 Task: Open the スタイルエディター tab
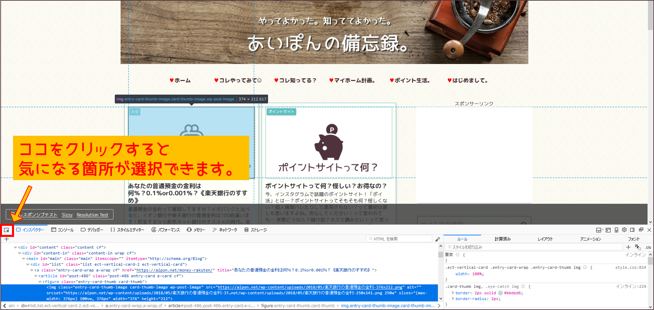(x=128, y=230)
